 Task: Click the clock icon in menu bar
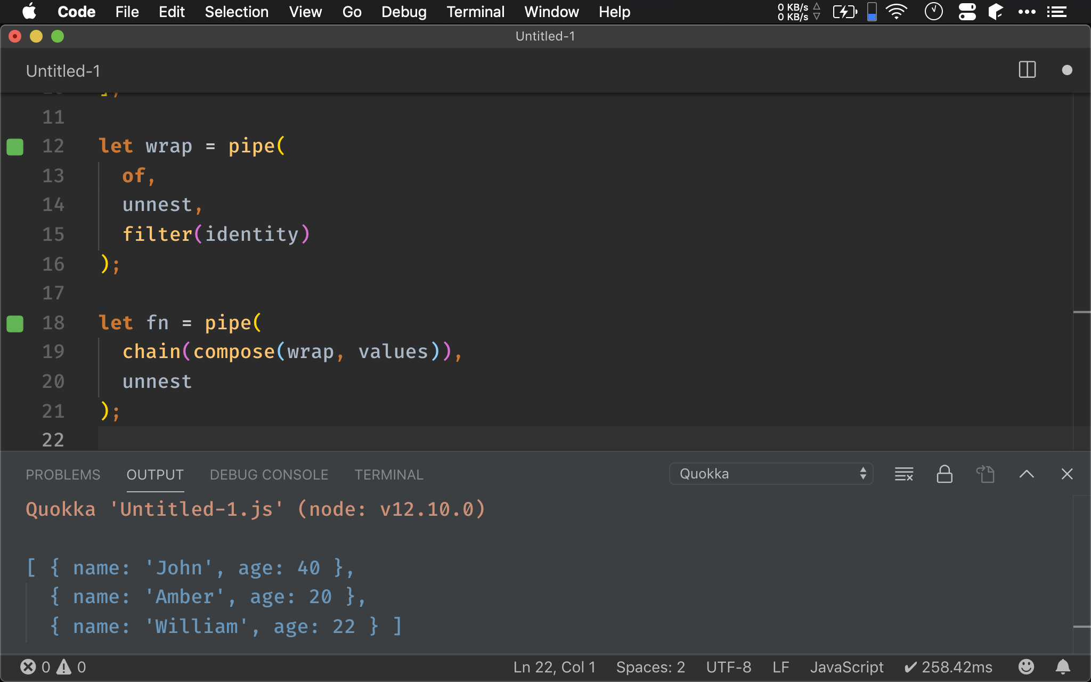coord(933,12)
